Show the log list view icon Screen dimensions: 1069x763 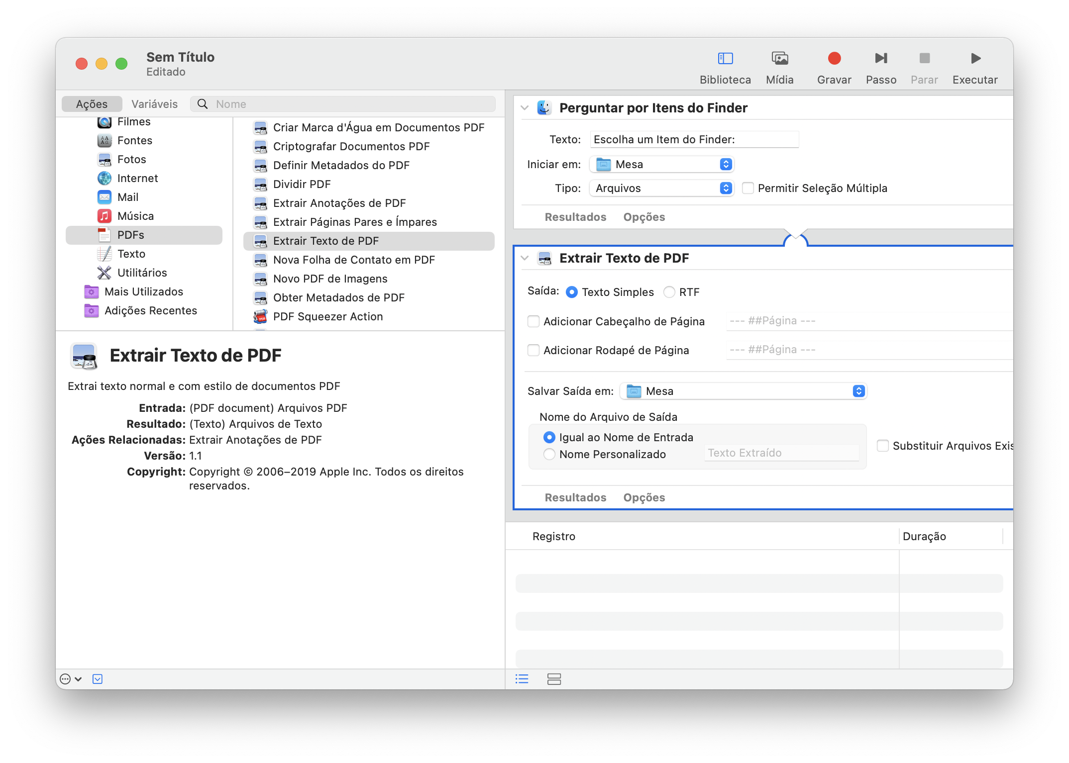522,679
